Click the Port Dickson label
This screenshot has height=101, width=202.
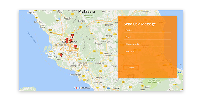pyautogui.click(x=75, y=75)
